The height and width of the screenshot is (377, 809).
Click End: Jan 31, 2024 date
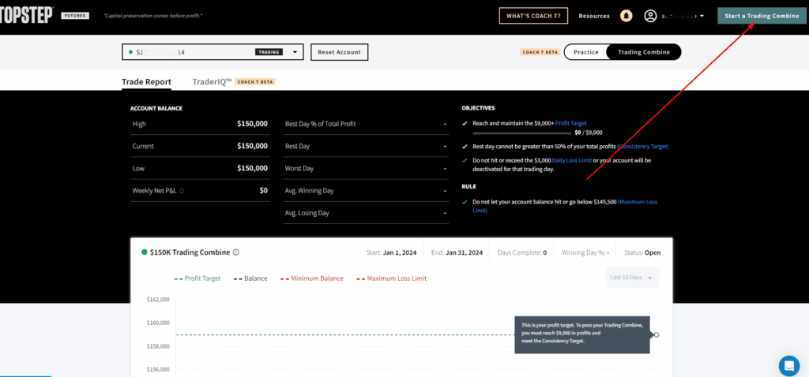(x=457, y=253)
